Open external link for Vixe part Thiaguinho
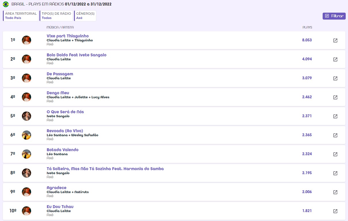 click(x=335, y=41)
